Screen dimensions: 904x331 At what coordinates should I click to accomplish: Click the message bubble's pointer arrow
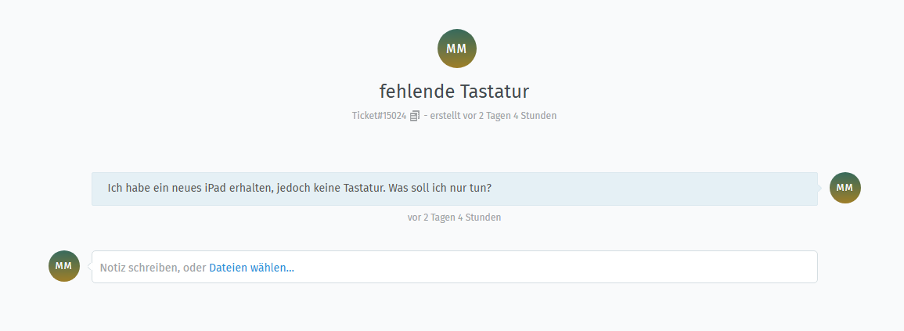(820, 189)
